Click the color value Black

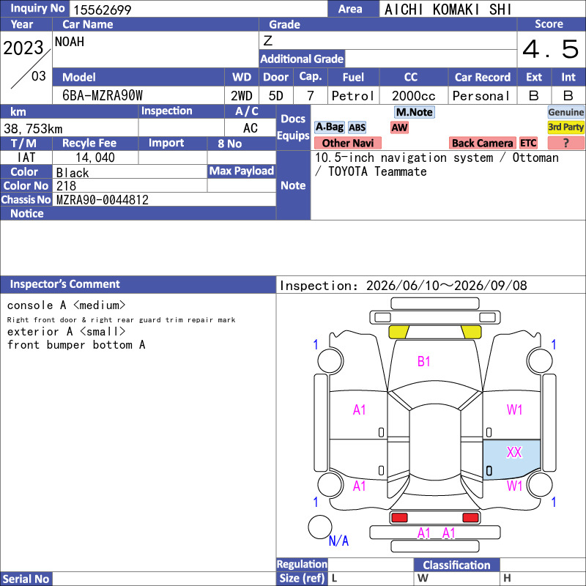click(73, 173)
